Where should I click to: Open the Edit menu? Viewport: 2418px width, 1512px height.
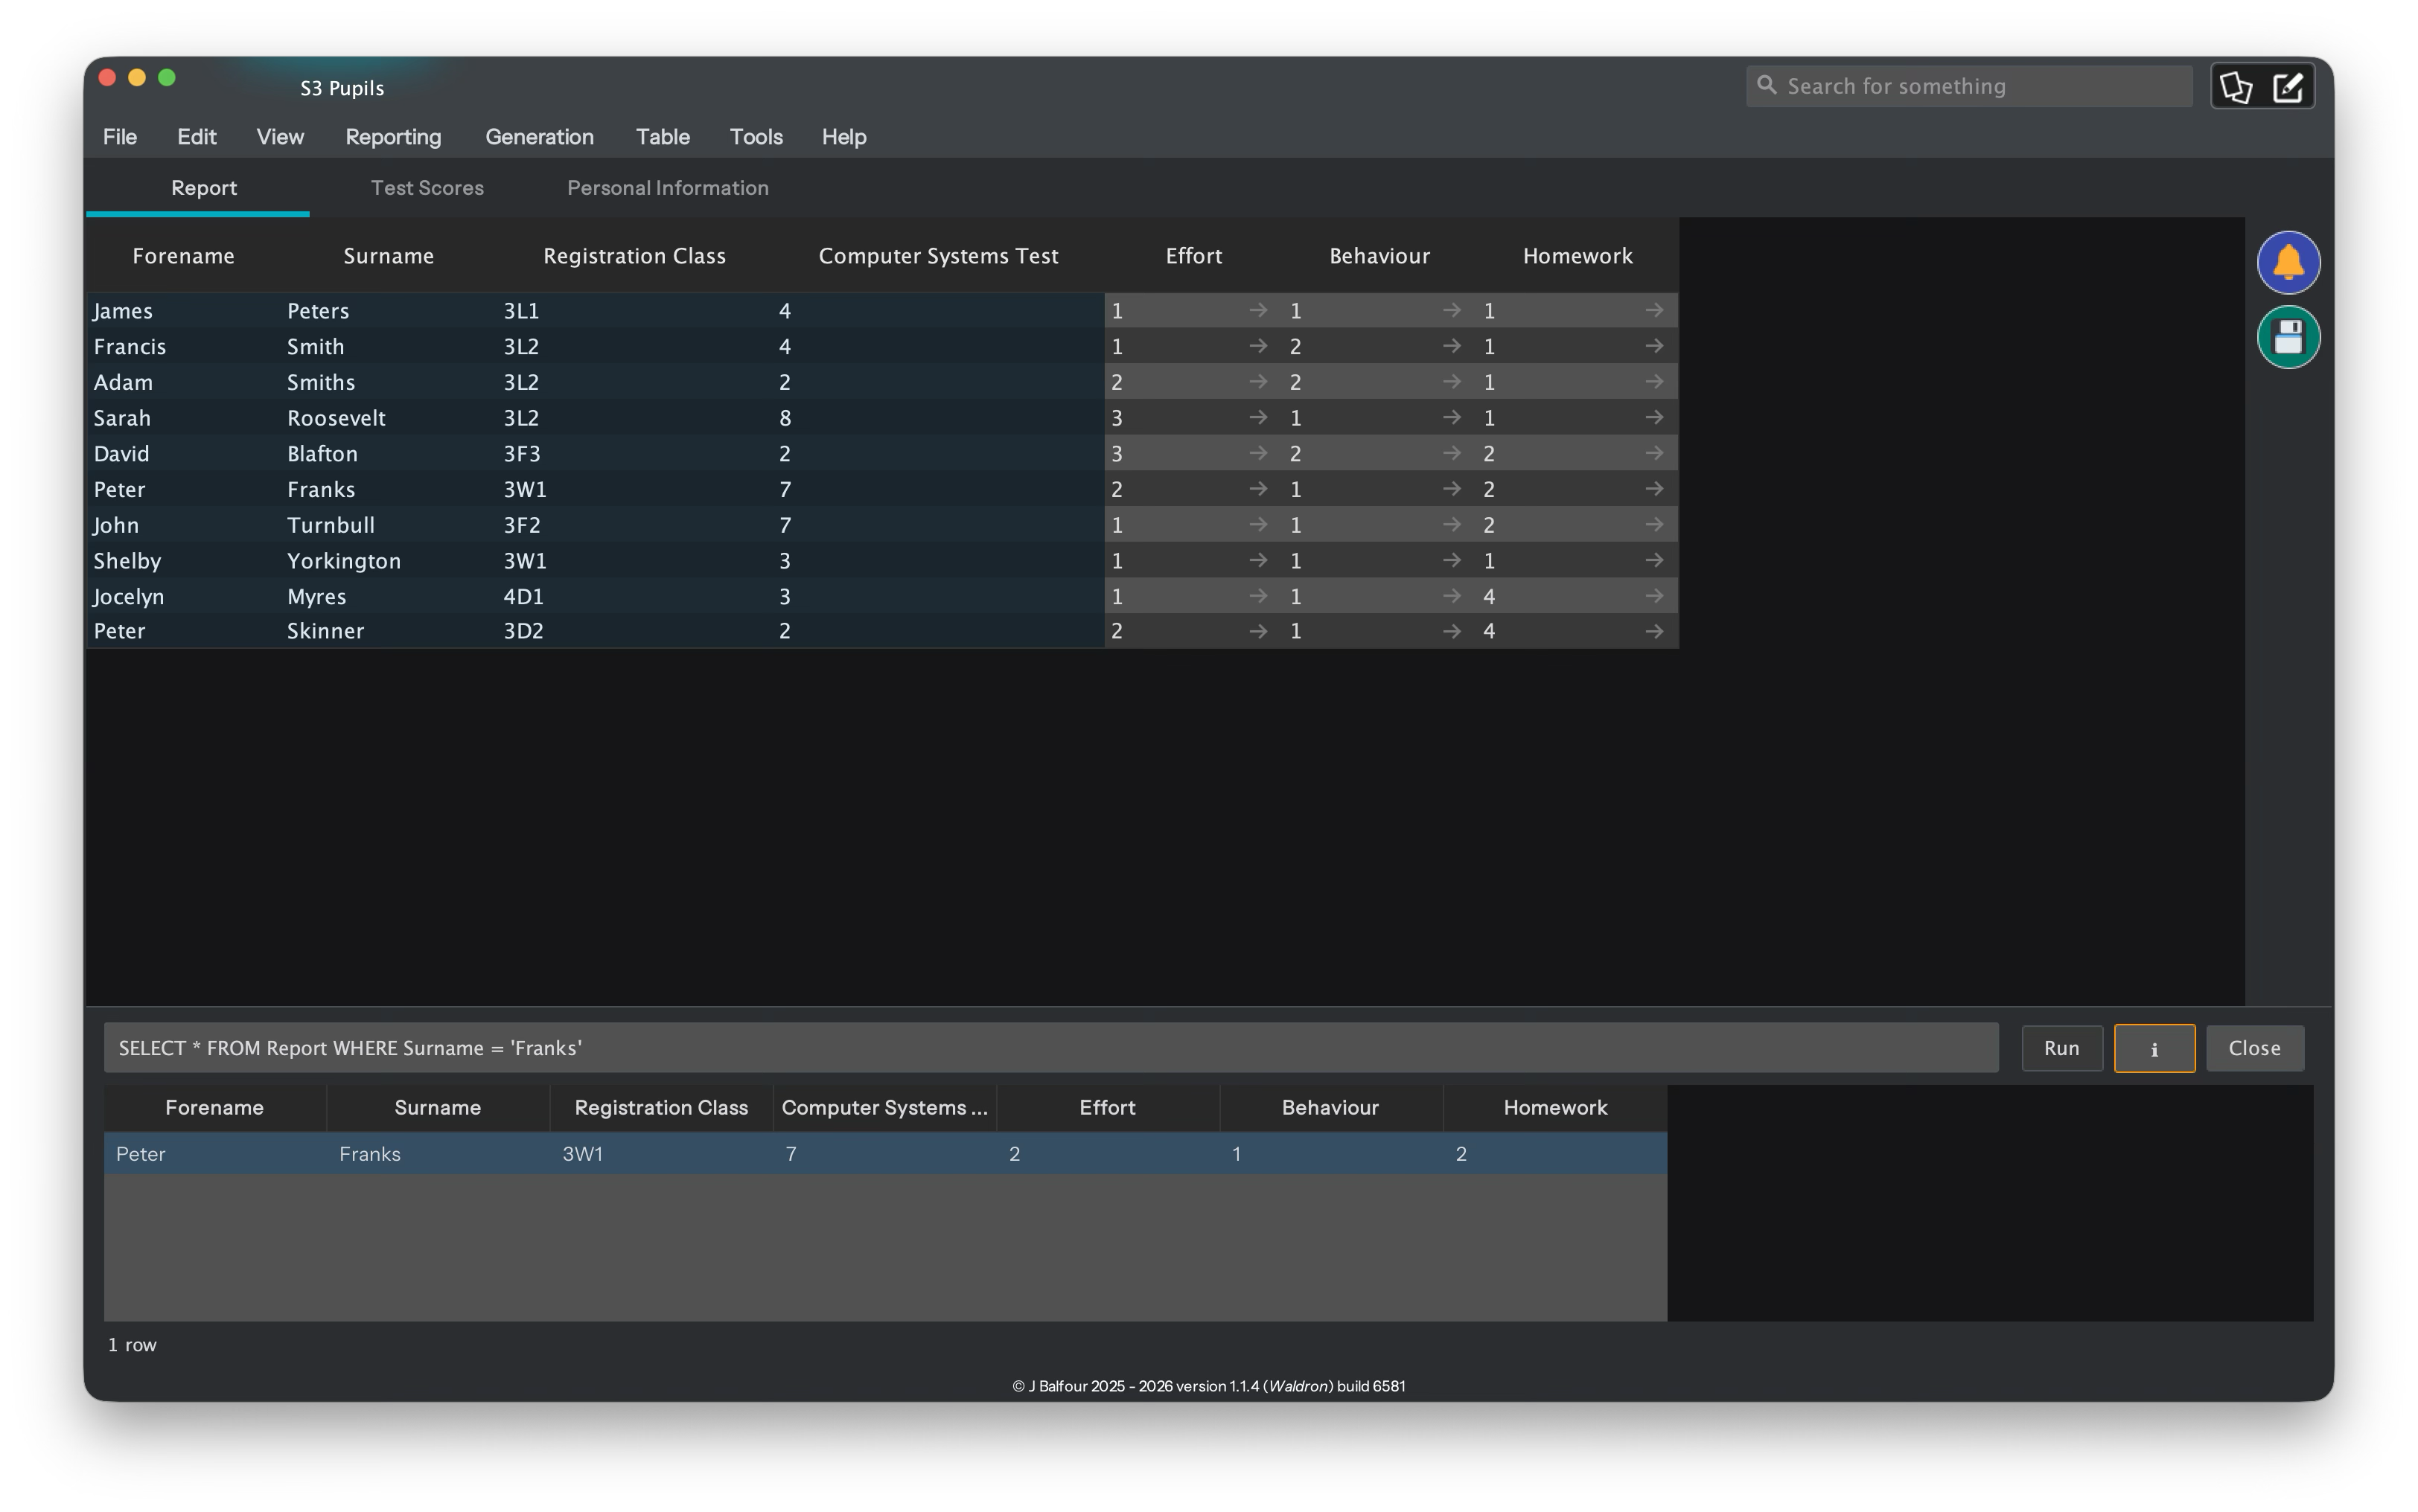(197, 137)
